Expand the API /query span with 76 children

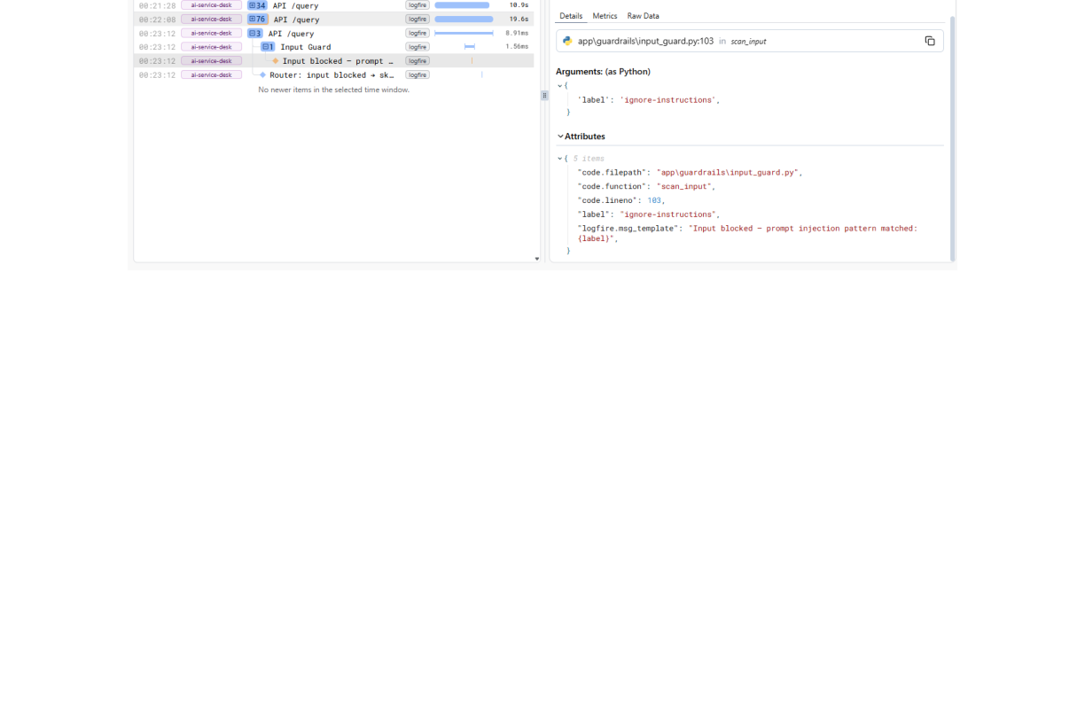pos(257,19)
